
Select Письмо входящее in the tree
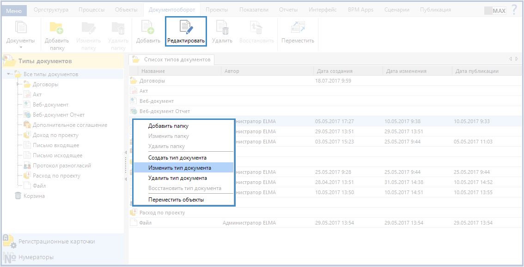coord(55,145)
